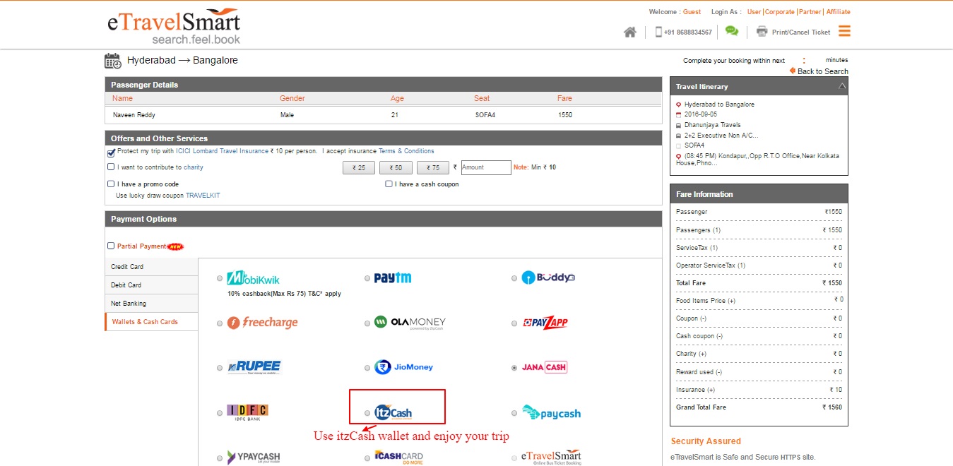Choose the ₹ 25 charity amount button
The width and height of the screenshot is (953, 466).
coord(359,167)
